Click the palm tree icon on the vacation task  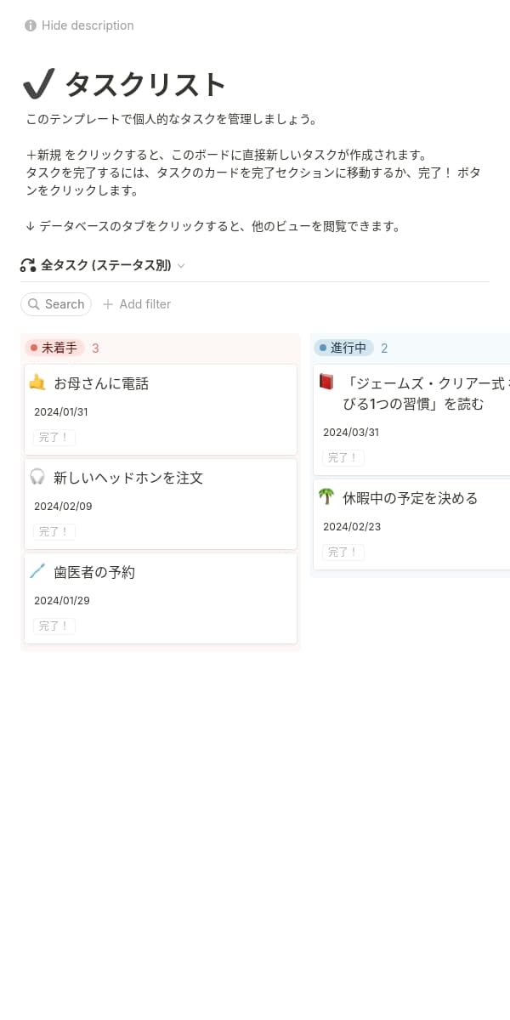pos(326,498)
